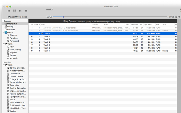The height and width of the screenshot is (113, 181).
Task: Open Favorites heart under Sources
Action: point(11,29)
